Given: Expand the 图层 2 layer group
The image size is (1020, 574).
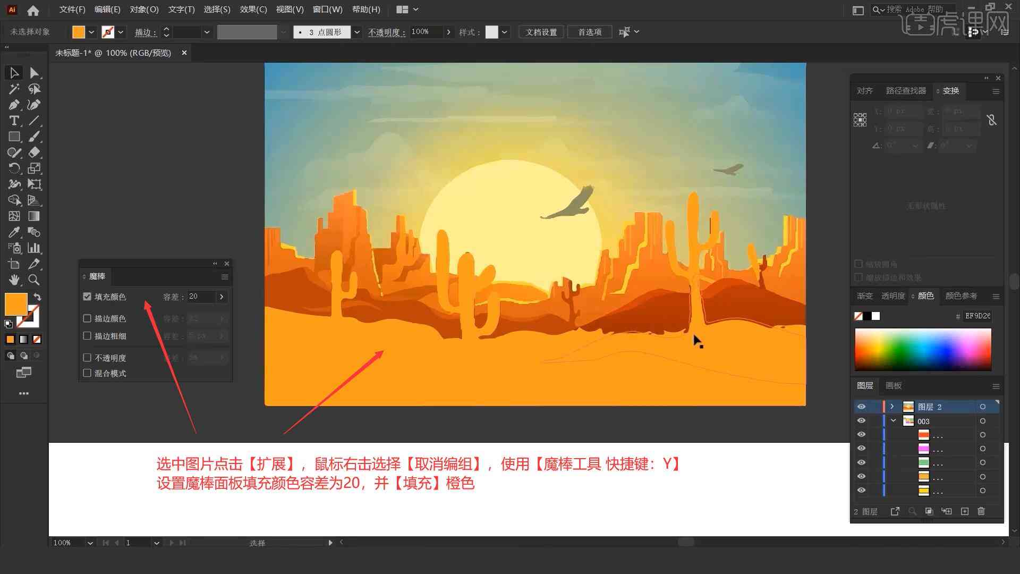Looking at the screenshot, I should point(891,407).
